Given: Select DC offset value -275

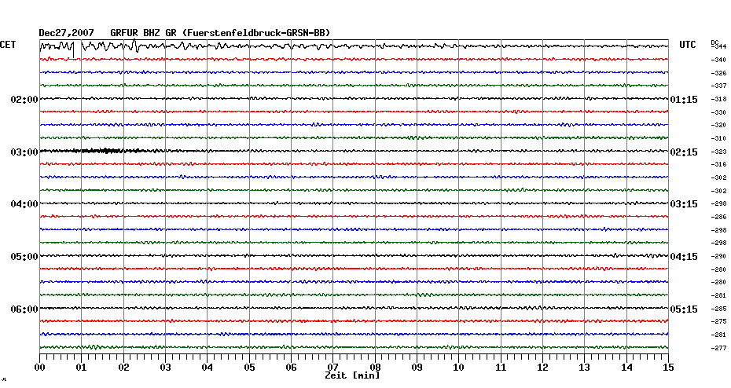Looking at the screenshot, I should pos(719,321).
